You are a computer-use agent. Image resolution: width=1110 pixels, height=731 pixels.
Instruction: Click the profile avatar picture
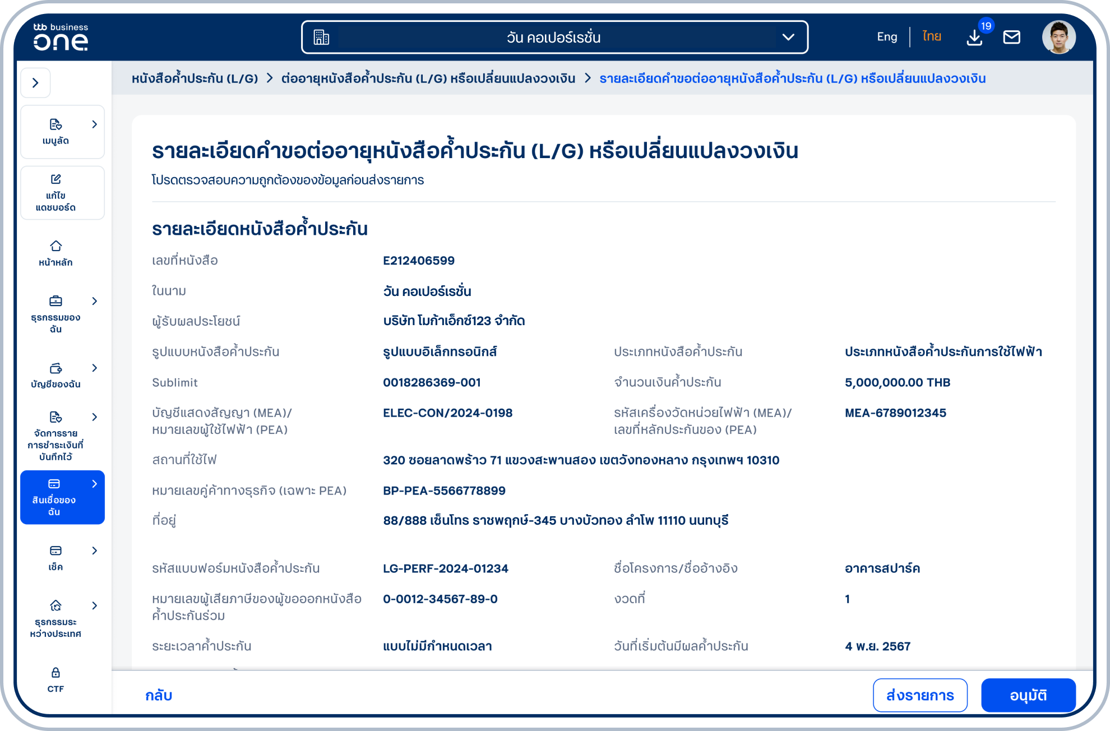point(1059,37)
